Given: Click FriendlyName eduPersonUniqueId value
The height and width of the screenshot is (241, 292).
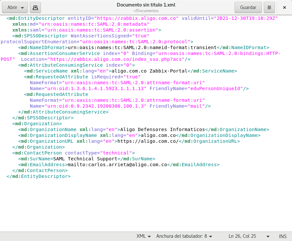Looking at the screenshot, I should 215,89.
